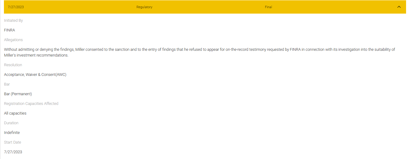Screen dimensions: 410x159
Task: Click Acceptance, Waiver & Consent(AWC) value
Action: (x=35, y=75)
